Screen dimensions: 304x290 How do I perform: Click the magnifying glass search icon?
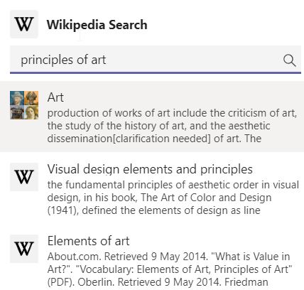click(x=289, y=60)
